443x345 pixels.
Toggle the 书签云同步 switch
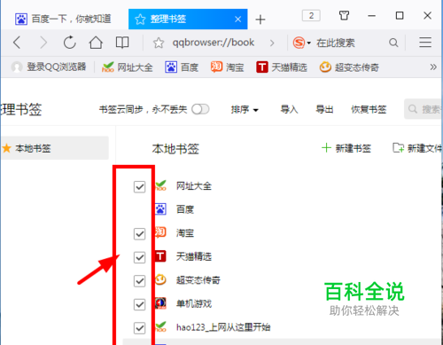pyautogui.click(x=200, y=109)
